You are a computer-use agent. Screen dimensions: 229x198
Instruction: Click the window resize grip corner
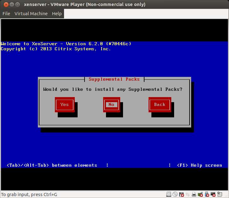coord(226,196)
